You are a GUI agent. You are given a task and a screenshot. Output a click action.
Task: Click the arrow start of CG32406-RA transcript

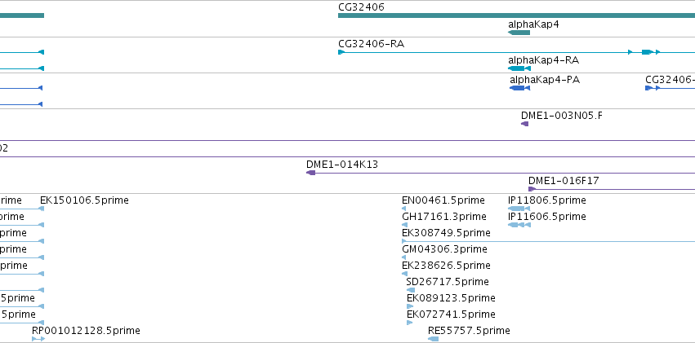point(341,52)
